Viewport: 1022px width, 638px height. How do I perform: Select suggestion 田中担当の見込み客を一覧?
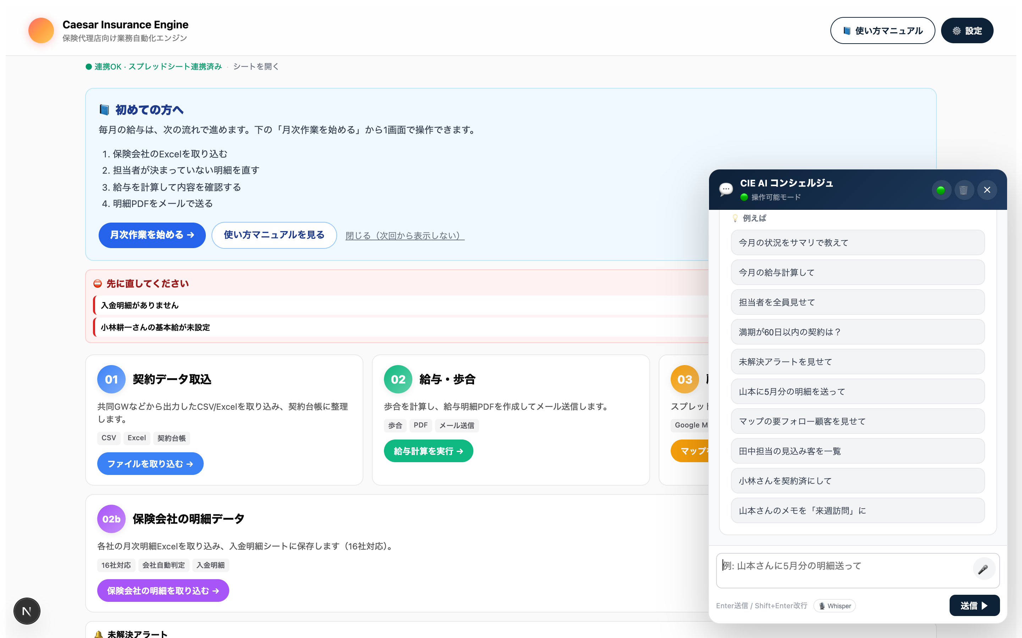(858, 451)
